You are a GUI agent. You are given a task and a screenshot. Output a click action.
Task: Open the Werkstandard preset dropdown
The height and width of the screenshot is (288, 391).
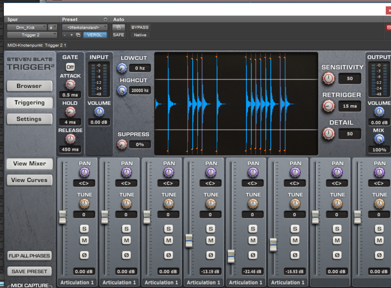click(x=84, y=28)
